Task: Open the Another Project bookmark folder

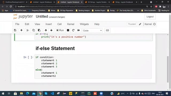Action: point(99,11)
